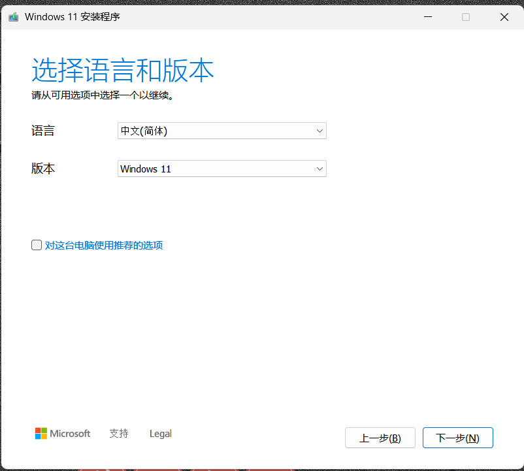Open the 支持 link
The width and height of the screenshot is (524, 471).
coord(119,434)
